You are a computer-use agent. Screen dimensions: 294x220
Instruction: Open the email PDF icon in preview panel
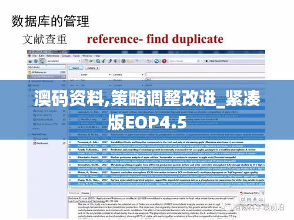[x=261, y=199]
